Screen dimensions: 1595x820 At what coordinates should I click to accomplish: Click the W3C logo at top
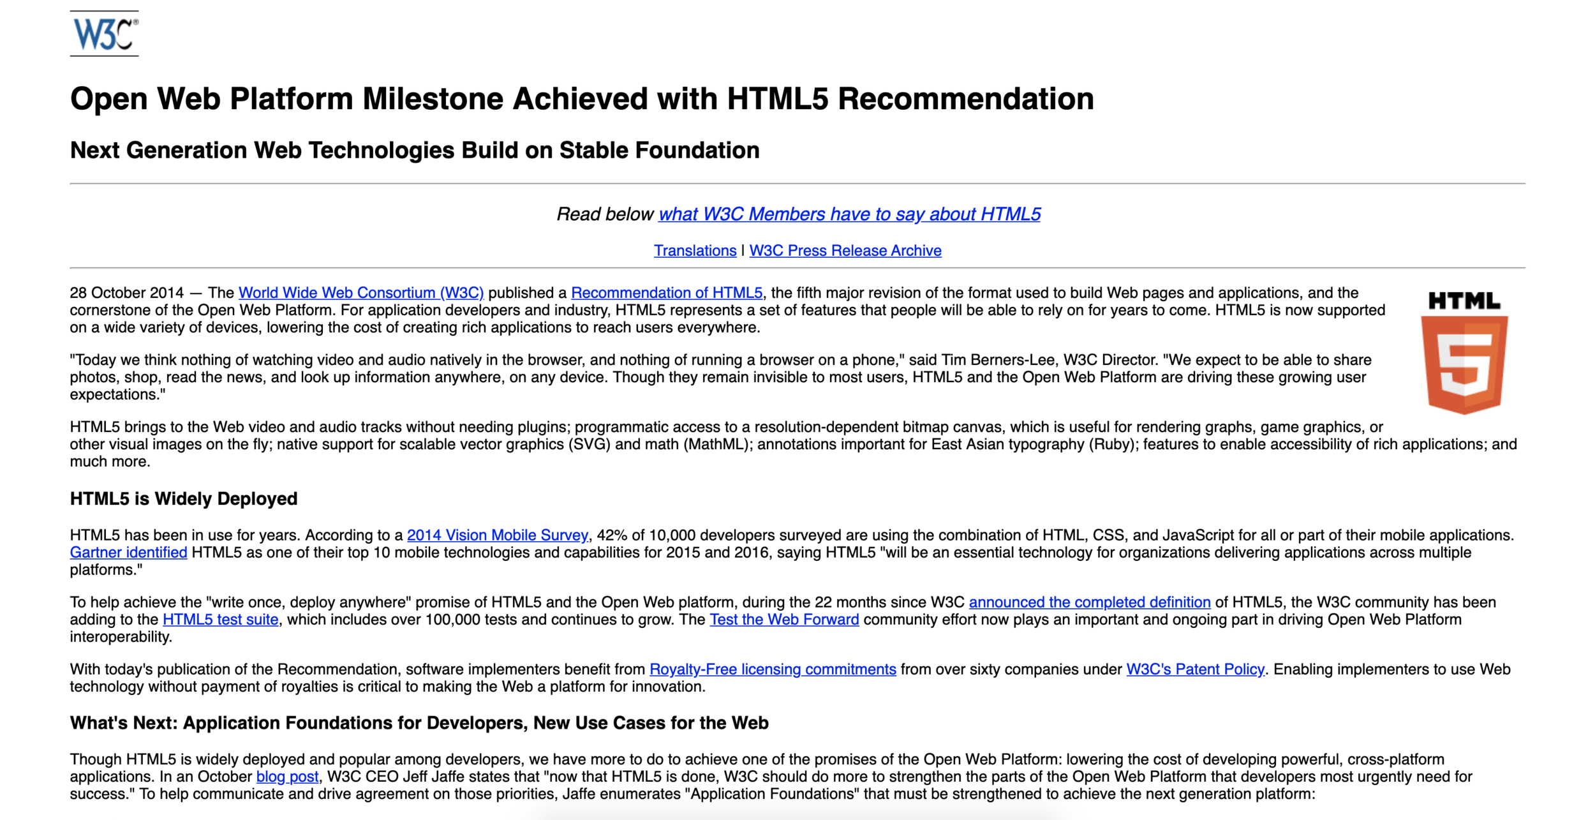[x=104, y=33]
